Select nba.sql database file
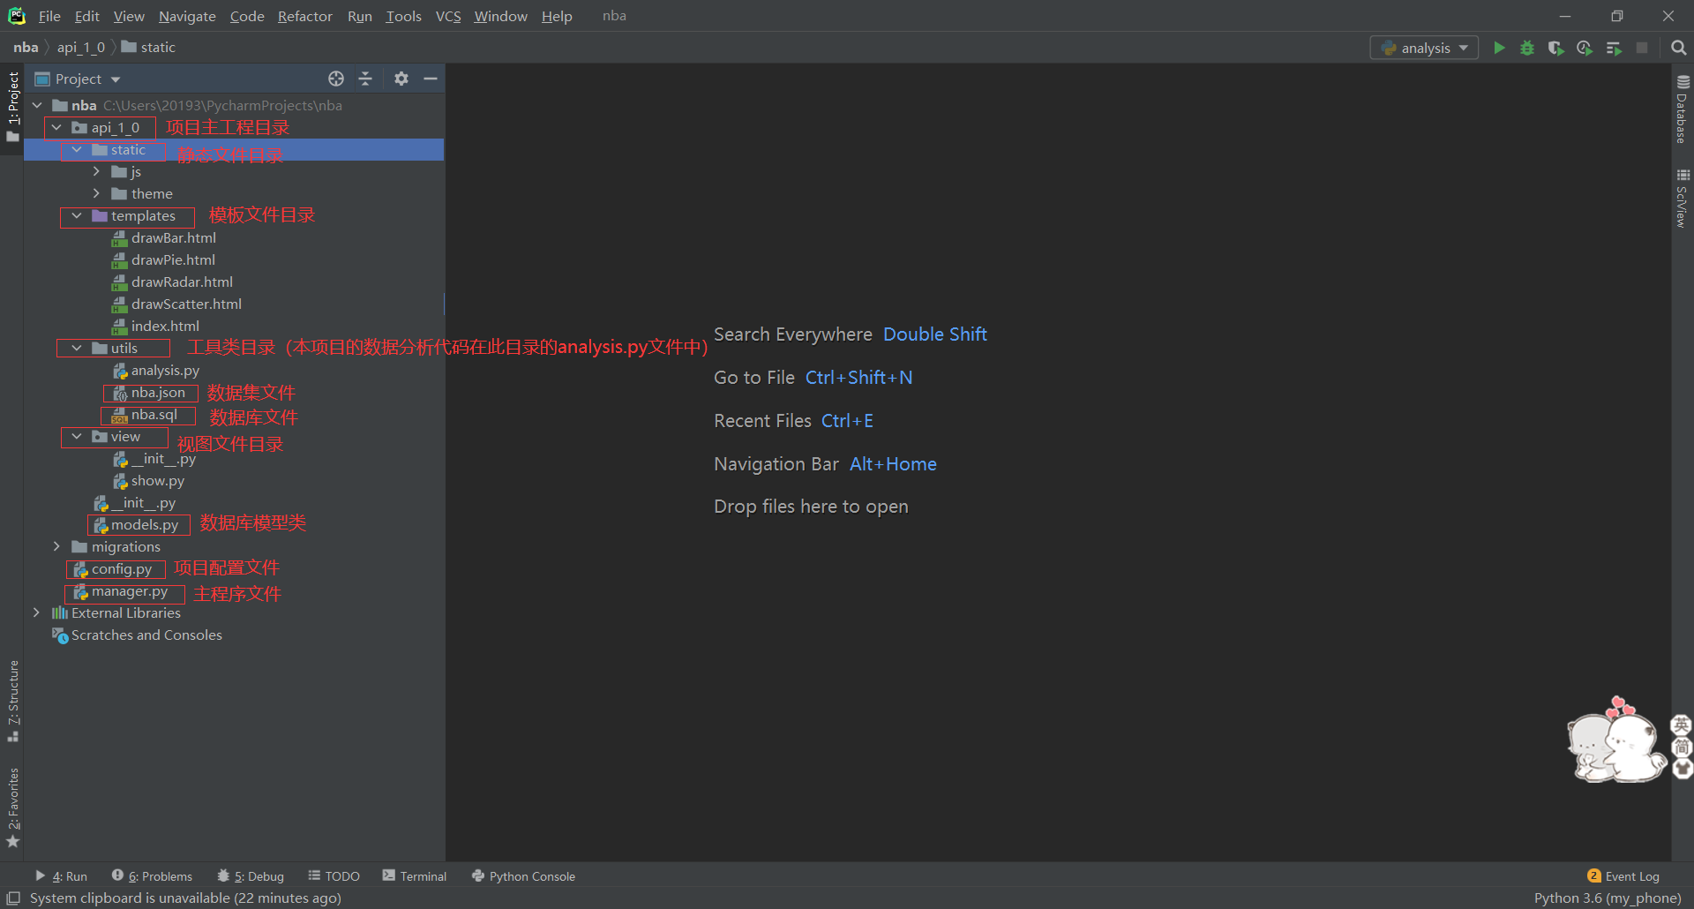Screen dimensions: 1694x909 point(146,414)
